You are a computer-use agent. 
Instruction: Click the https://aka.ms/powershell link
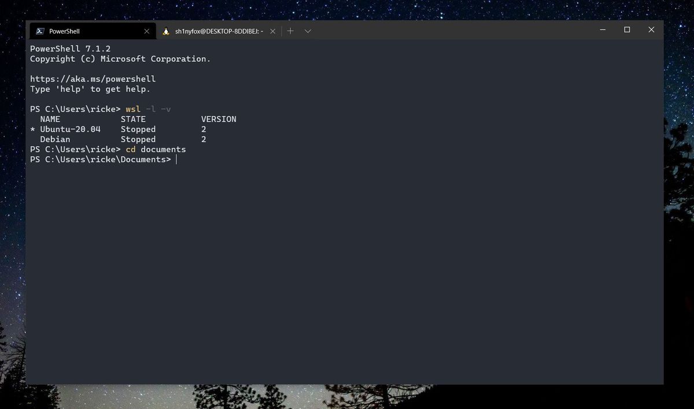[93, 79]
